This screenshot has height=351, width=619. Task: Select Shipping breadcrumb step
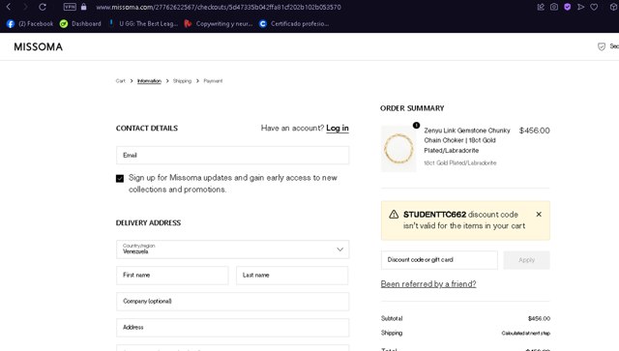(182, 81)
